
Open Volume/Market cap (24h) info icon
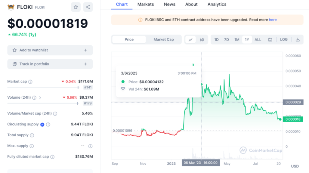pyautogui.click(x=55, y=114)
